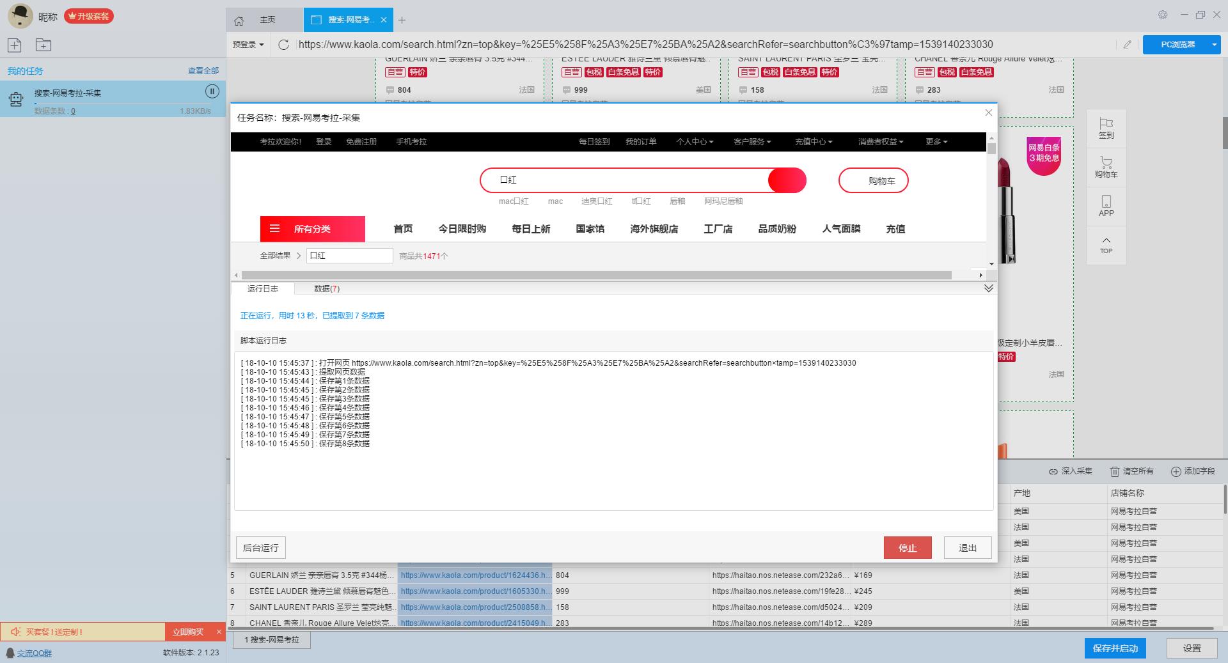Image resolution: width=1228 pixels, height=663 pixels.
Task: Click the search box containing 口红
Action: pyautogui.click(x=625, y=180)
